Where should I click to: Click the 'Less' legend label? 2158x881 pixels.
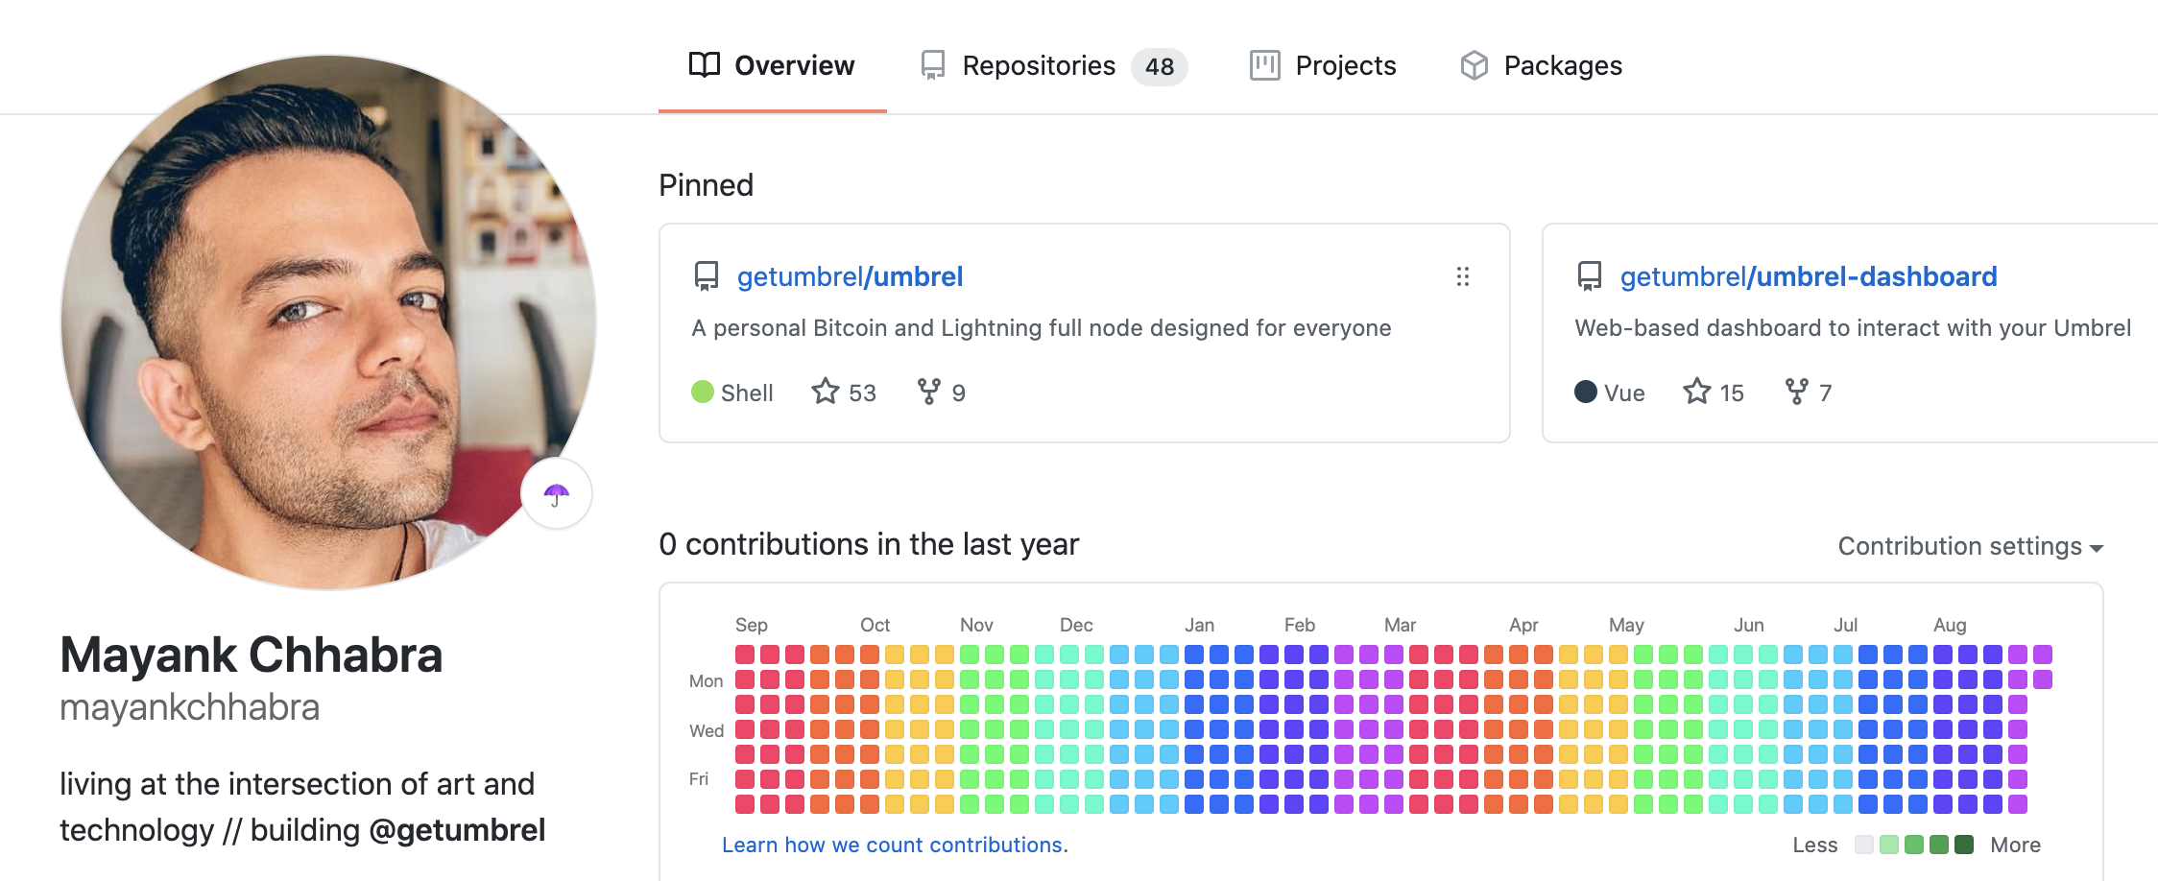[x=1815, y=845]
